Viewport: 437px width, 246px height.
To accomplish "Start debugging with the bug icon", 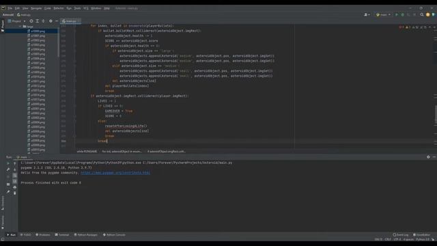I will [402, 14].
